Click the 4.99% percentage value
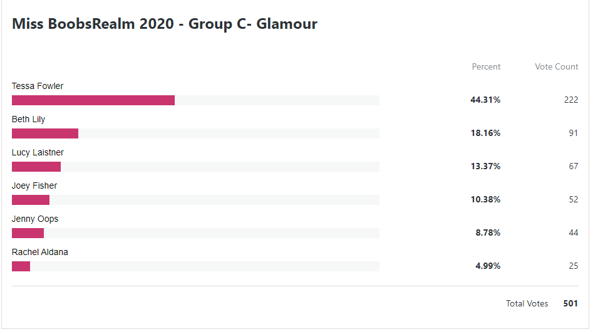 pos(488,266)
